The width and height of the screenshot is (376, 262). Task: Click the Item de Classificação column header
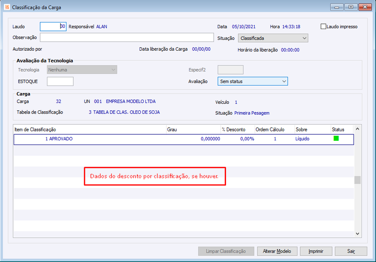click(x=90, y=130)
